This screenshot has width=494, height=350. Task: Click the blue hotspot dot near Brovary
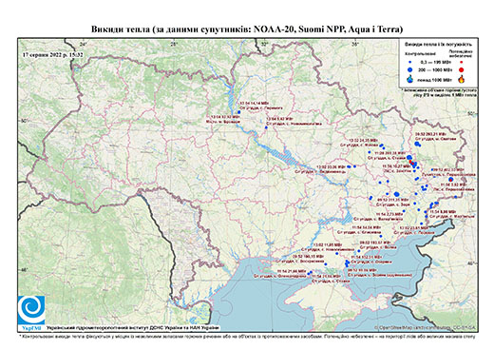click(x=238, y=112)
